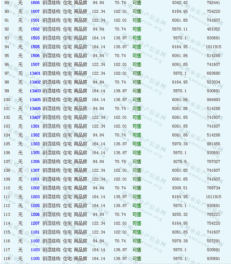Viewport: 231px width, 264px height.
Task: Click room number 1301
Action: pos(35,126)
